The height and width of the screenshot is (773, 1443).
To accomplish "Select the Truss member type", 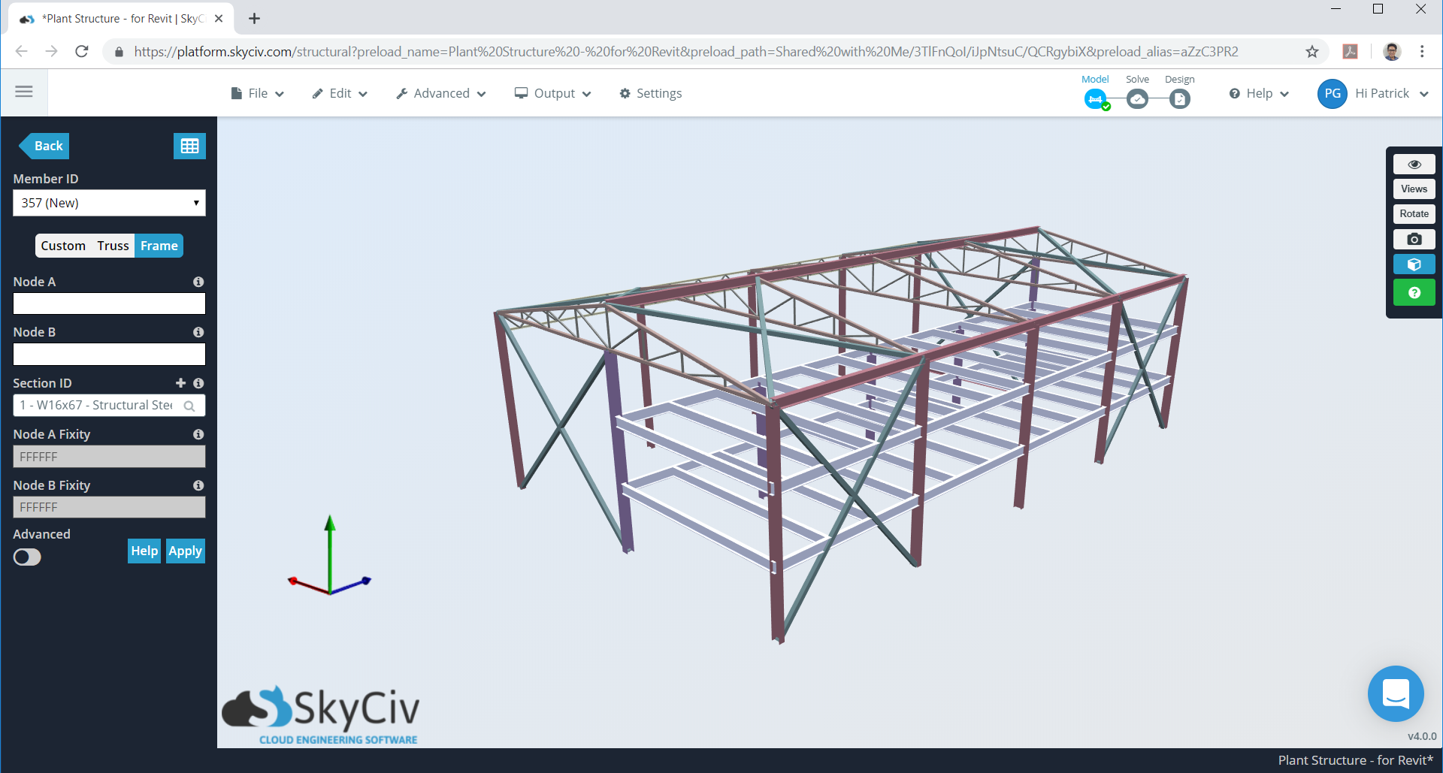I will point(113,246).
